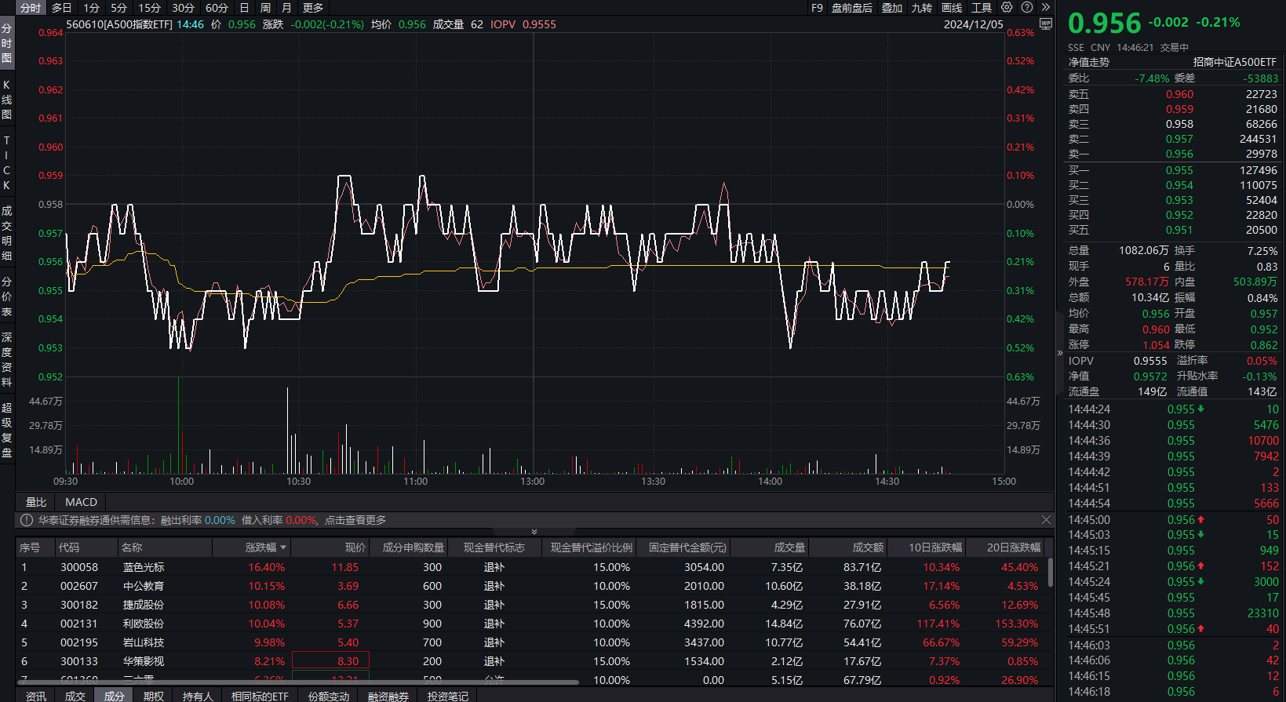Screen dimensions: 1286x702
Task: Open the 融资融券 bottom tab
Action: click(x=388, y=696)
